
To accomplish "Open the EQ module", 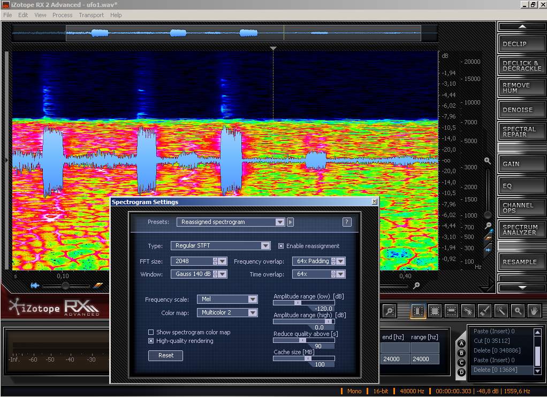I will click(521, 186).
